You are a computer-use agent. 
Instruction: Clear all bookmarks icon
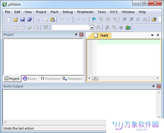coord(115,19)
